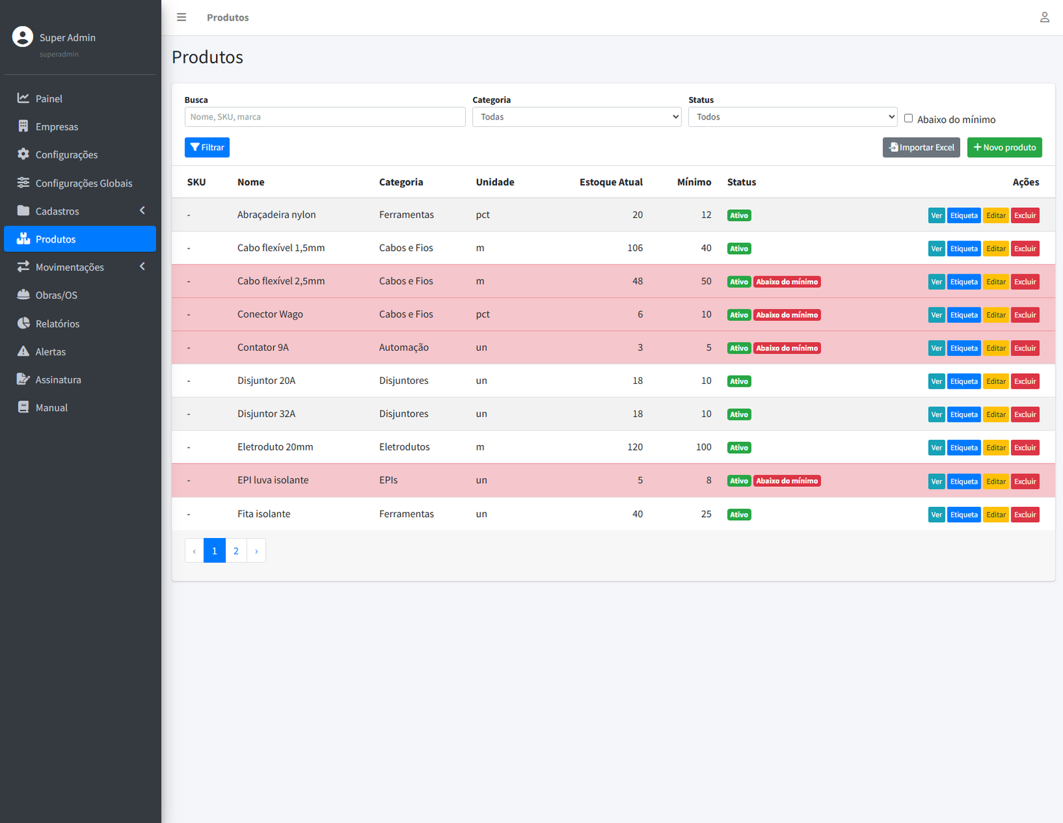Open Obras/OS in the sidebar
The width and height of the screenshot is (1063, 823).
[56, 295]
